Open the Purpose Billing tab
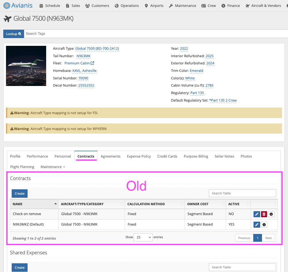 point(196,156)
